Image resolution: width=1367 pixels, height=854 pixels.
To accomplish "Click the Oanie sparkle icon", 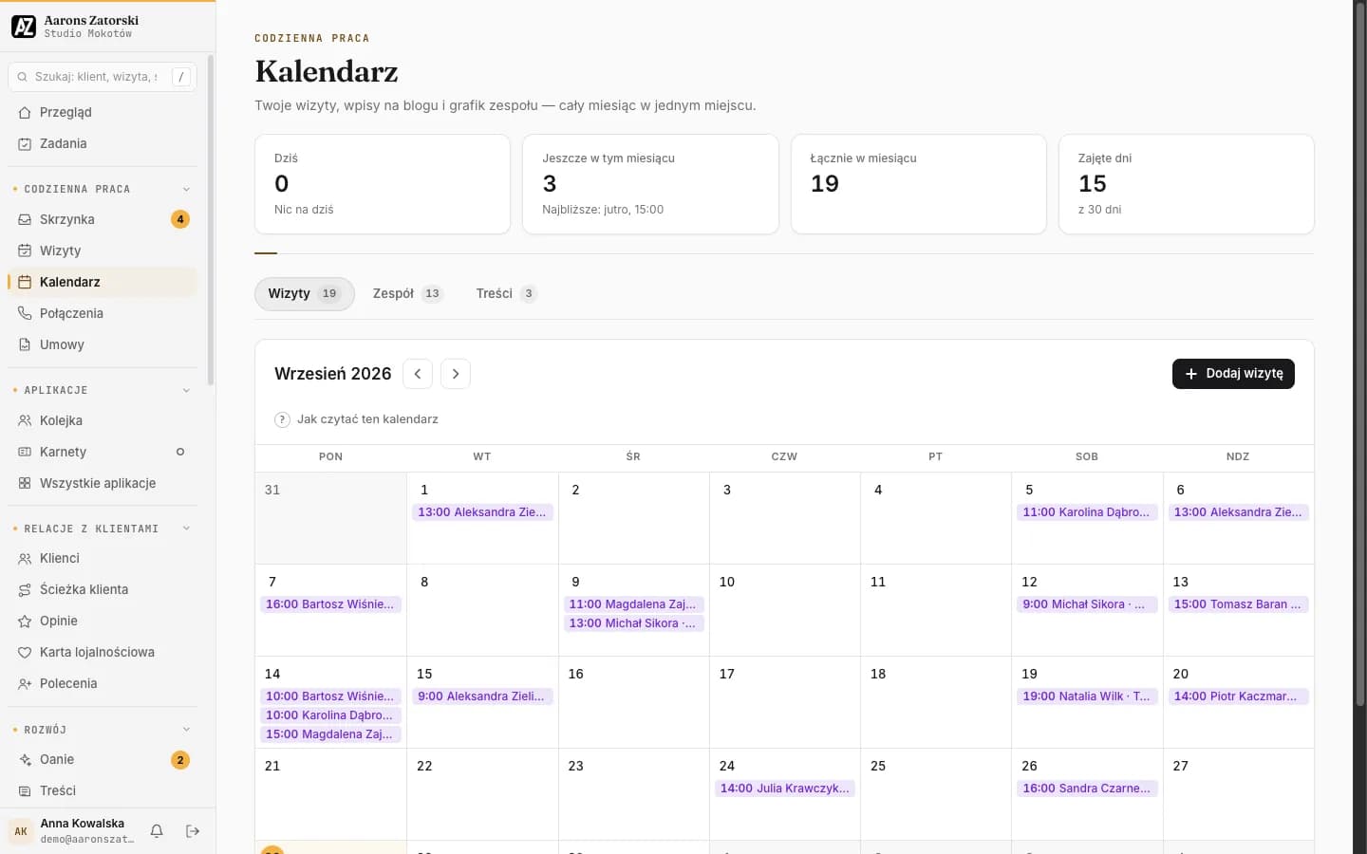I will tap(25, 759).
